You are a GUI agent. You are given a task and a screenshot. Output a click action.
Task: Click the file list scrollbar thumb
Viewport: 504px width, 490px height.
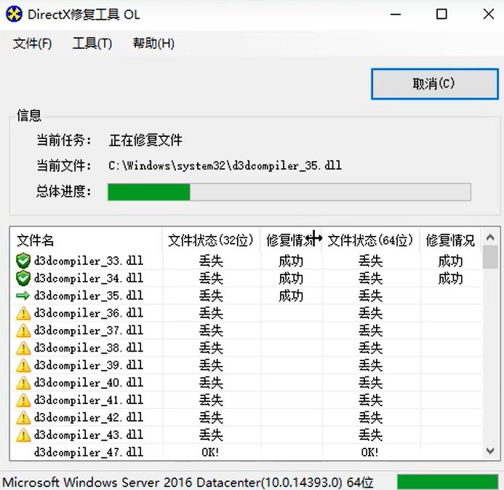click(x=490, y=257)
